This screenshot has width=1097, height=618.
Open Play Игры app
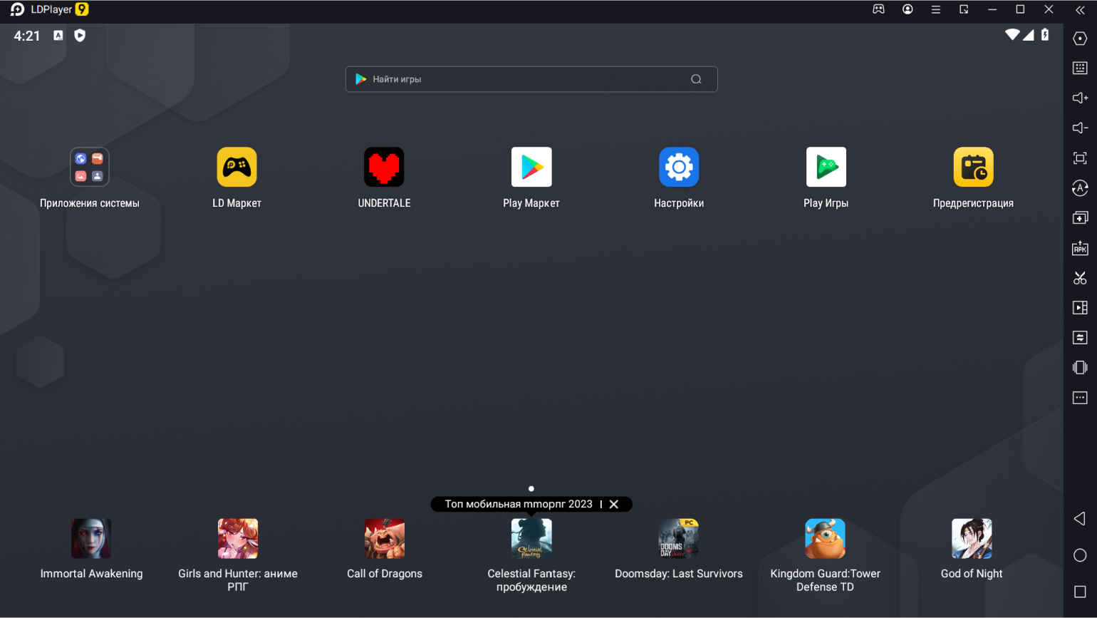[x=826, y=168]
